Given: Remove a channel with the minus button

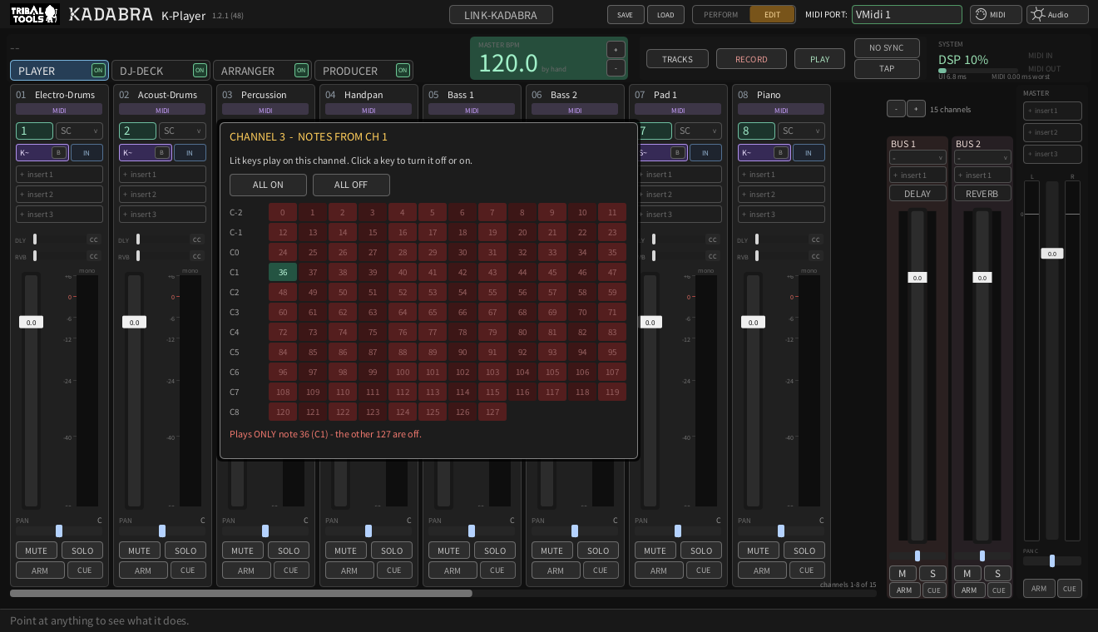Looking at the screenshot, I should point(896,109).
